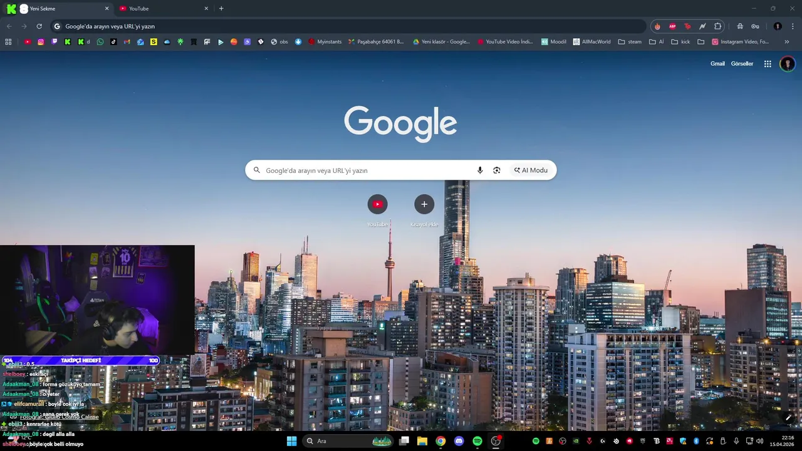Open the blue cloud bookmark icon
The image size is (802, 451).
pyautogui.click(x=167, y=42)
